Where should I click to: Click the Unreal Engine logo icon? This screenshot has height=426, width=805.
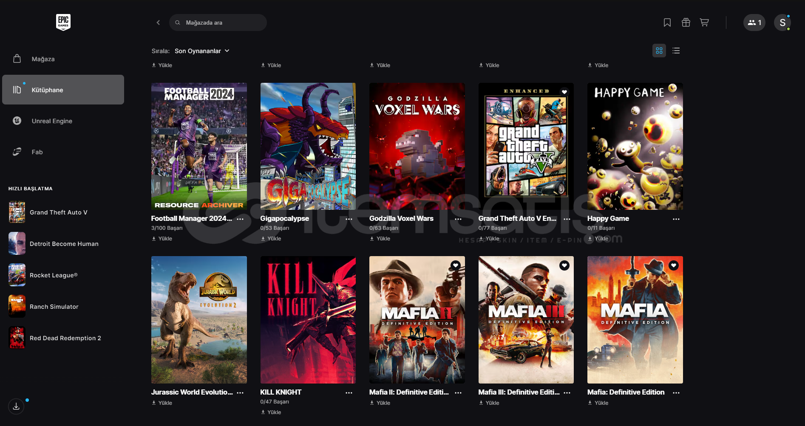click(17, 121)
